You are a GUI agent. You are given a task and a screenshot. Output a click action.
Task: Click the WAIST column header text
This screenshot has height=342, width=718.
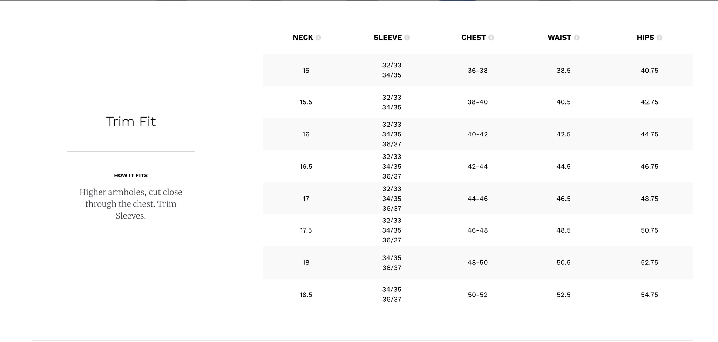tap(559, 38)
